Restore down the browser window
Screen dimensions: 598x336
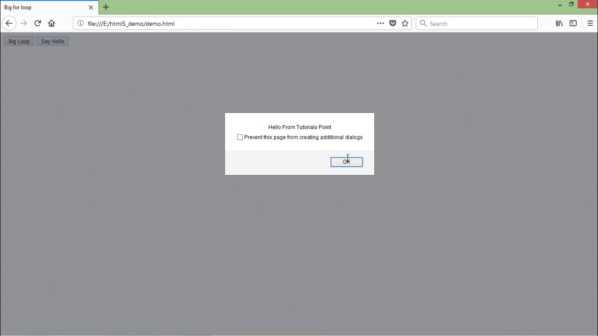click(571, 5)
